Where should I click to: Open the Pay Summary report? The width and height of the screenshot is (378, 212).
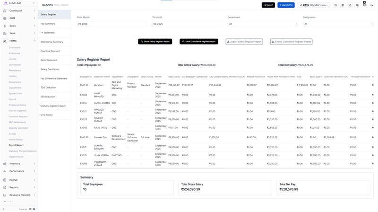tap(54, 24)
